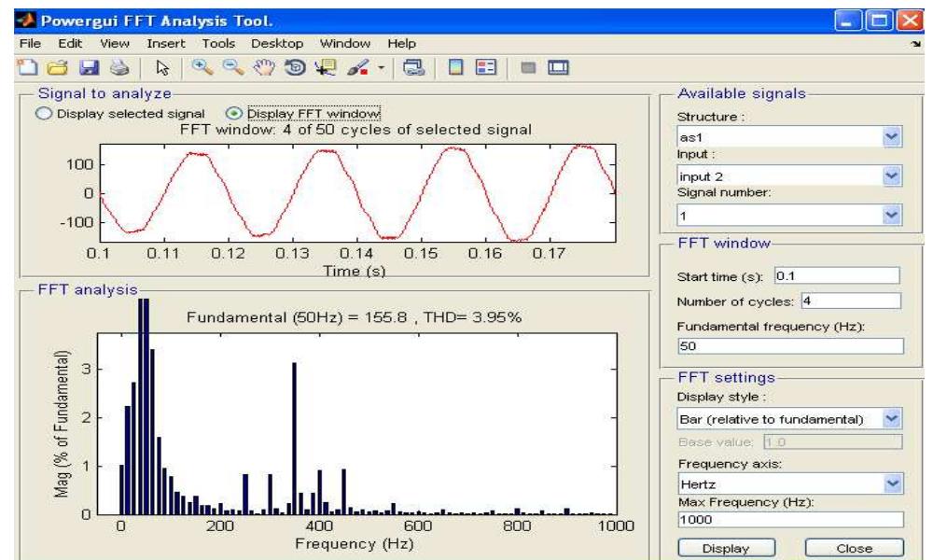Viewport: 933px width, 560px height.
Task: Expand the Signal number dropdown
Action: [891, 215]
